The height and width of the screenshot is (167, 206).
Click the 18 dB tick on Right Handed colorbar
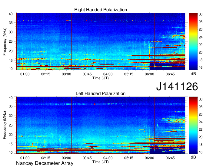click(x=201, y=60)
